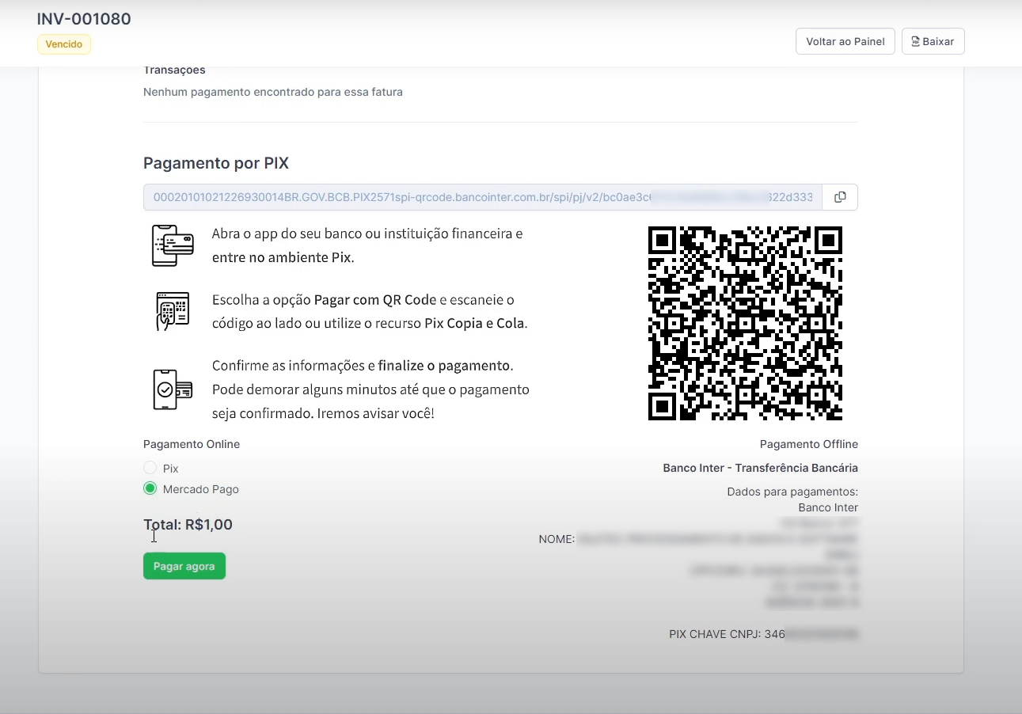Click the Total R$1,00 amount
The height and width of the screenshot is (714, 1022).
[x=187, y=524]
